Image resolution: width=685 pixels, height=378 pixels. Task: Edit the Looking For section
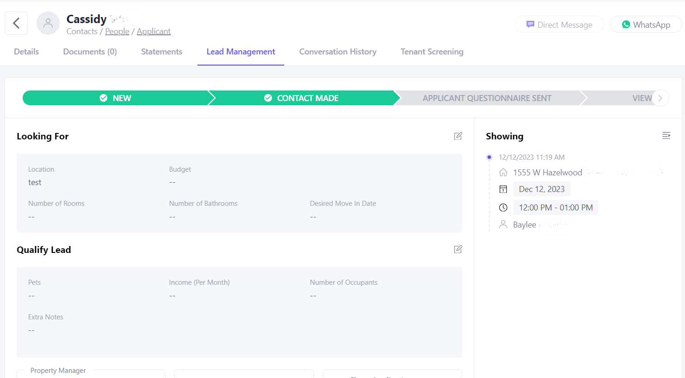458,136
